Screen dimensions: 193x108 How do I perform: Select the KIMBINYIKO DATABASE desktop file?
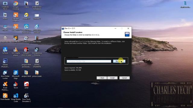37,6
